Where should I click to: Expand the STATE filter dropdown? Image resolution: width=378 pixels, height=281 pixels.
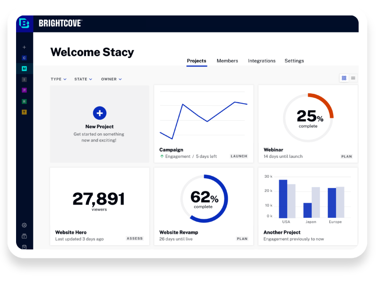pos(83,79)
